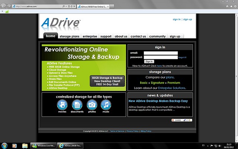Click the photos camera icon
The image size is (238, 149).
[92, 105]
